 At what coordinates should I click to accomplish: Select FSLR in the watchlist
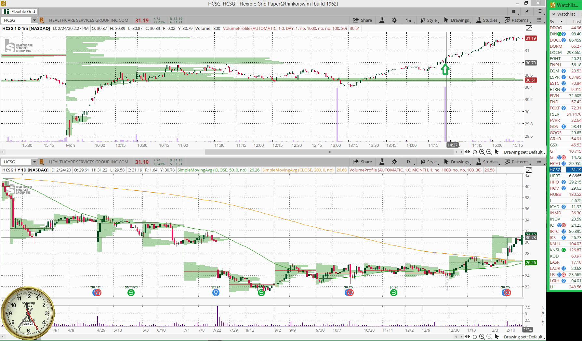click(x=565, y=114)
